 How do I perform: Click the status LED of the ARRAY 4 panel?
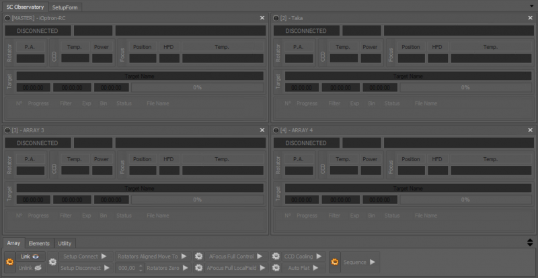click(x=276, y=130)
